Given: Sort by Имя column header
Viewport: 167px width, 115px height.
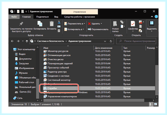Looking at the screenshot, I should (x=46, y=48).
